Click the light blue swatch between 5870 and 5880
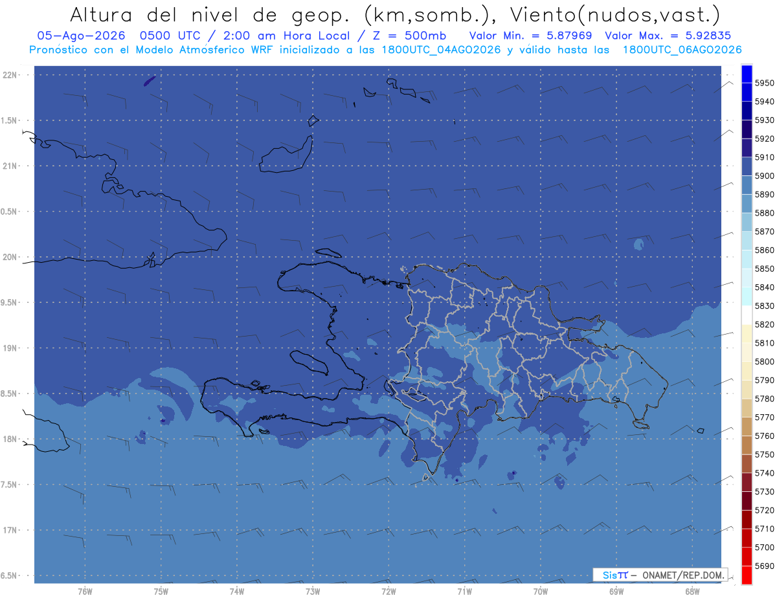The height and width of the screenshot is (600, 777). click(x=747, y=222)
